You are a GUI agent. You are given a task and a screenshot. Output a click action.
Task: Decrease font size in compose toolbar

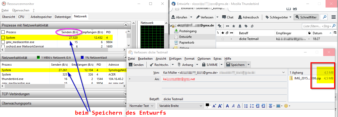[214, 106]
